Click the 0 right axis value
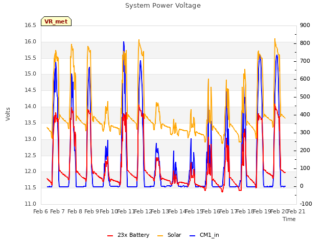 coord(301,186)
